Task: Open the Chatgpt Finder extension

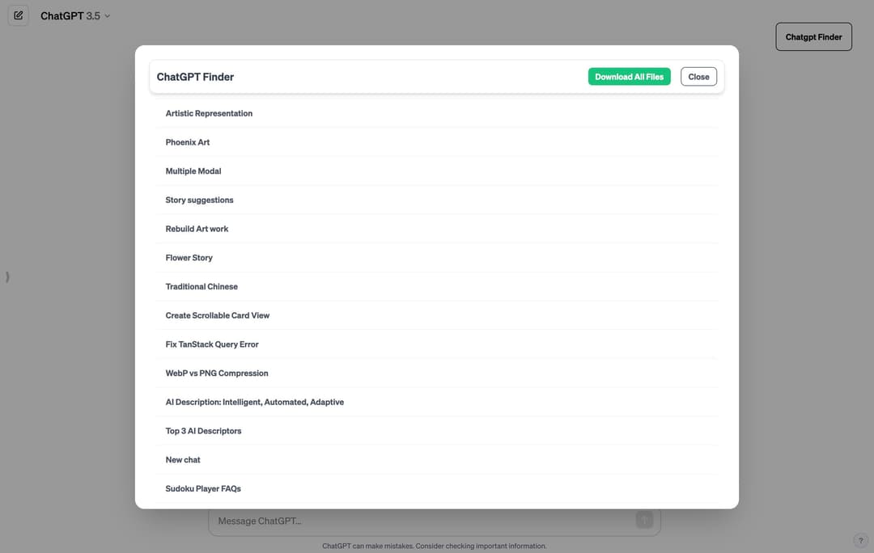Action: (813, 36)
